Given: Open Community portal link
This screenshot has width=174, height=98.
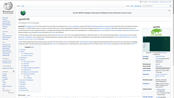Looking at the screenshot, I should (7, 36).
